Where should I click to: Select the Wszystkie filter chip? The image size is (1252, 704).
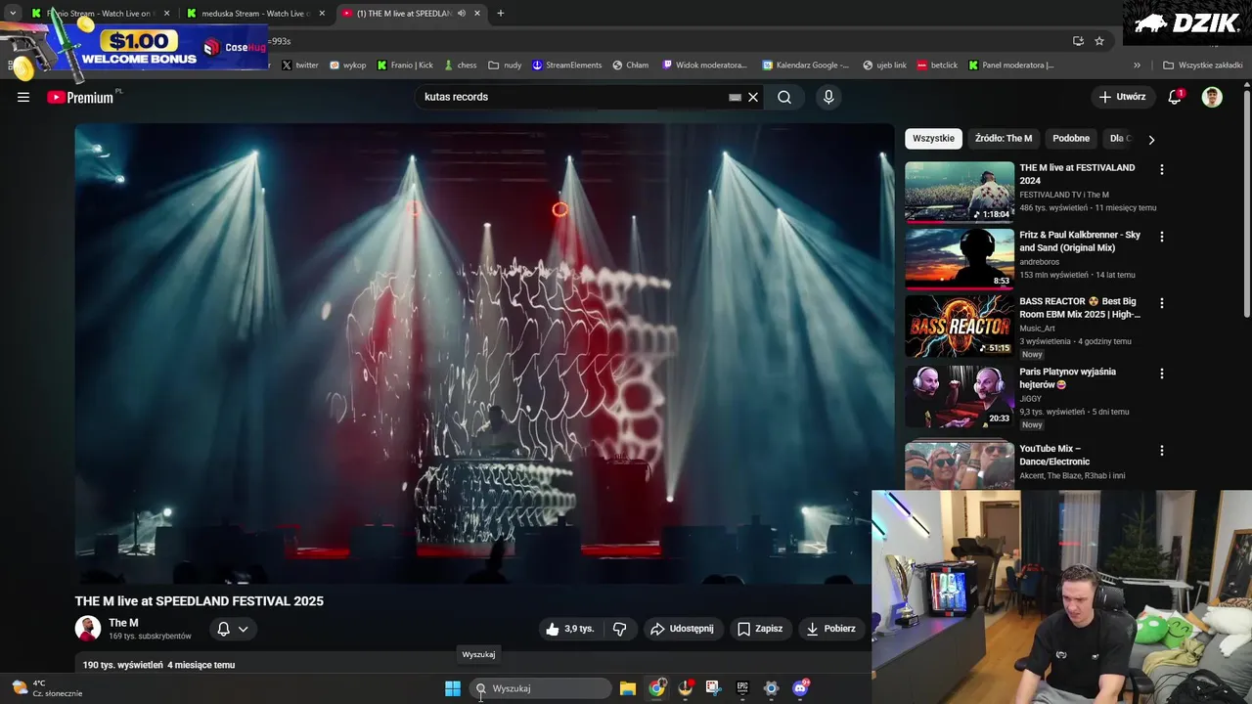pos(933,138)
